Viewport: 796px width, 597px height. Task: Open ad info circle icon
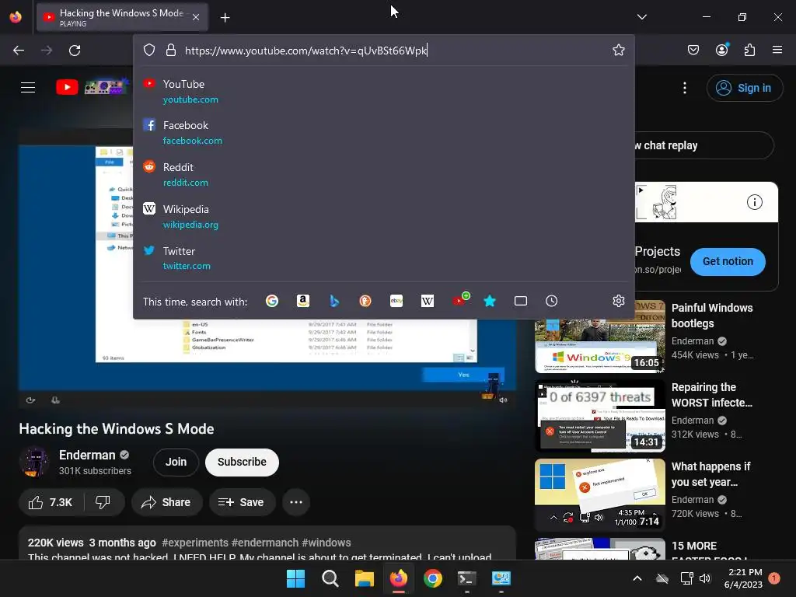pos(754,202)
